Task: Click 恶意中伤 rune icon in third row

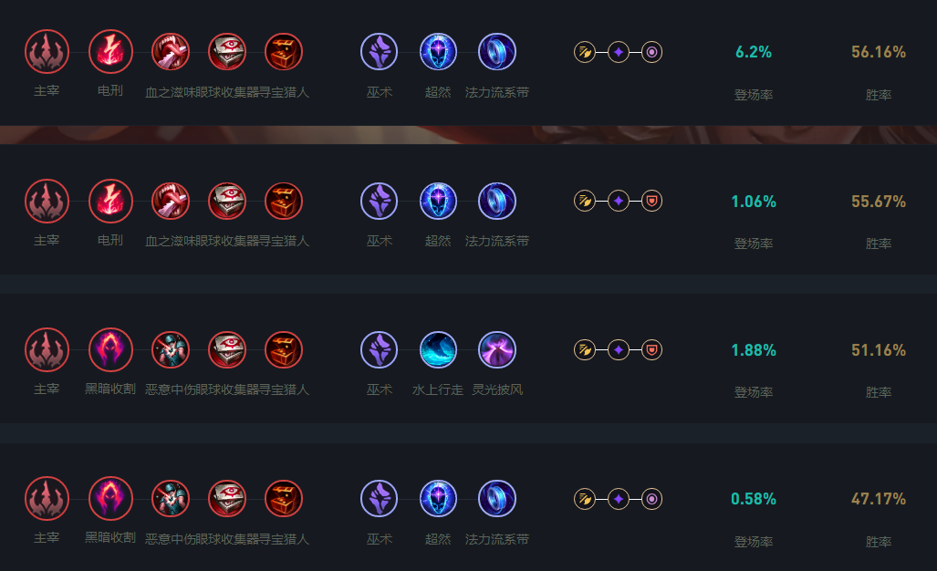Action: (171, 349)
